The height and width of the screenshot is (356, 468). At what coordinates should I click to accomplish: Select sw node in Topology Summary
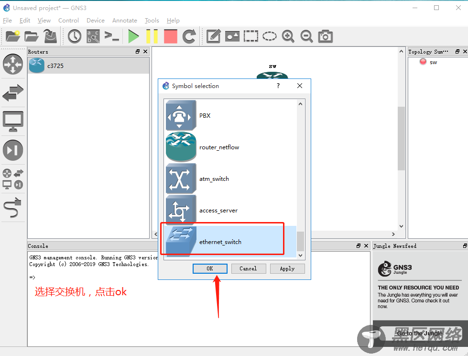pos(434,62)
